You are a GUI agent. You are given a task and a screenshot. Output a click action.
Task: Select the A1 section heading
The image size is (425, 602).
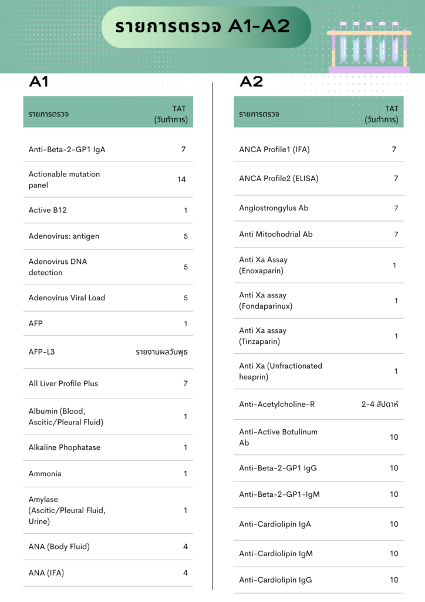coord(39,82)
